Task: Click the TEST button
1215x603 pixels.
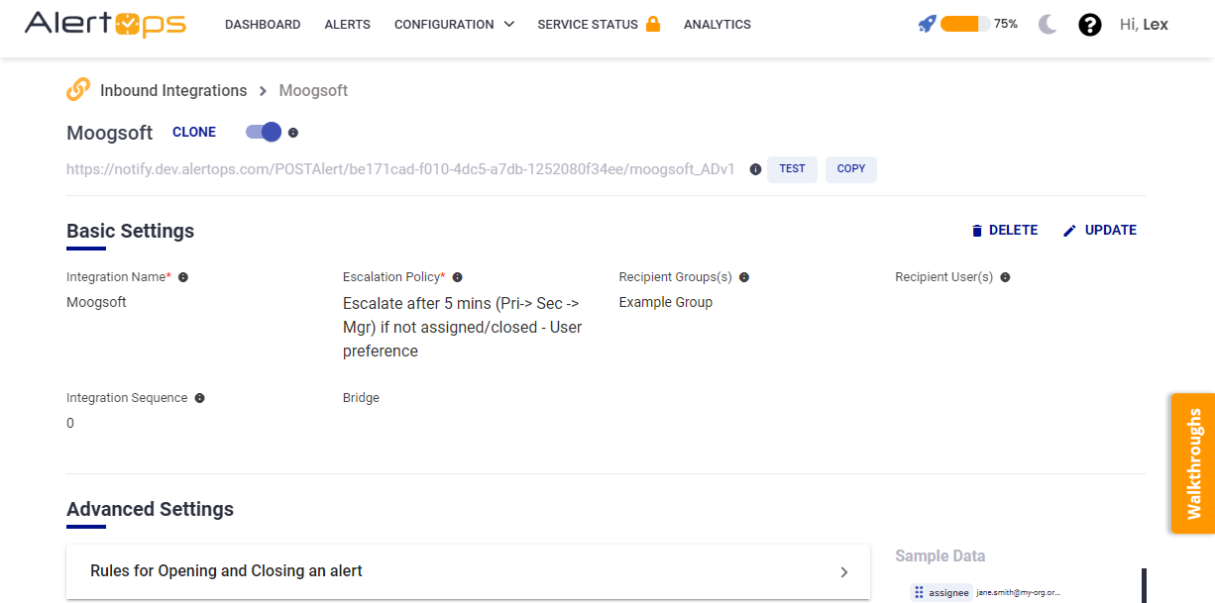Action: (x=792, y=169)
